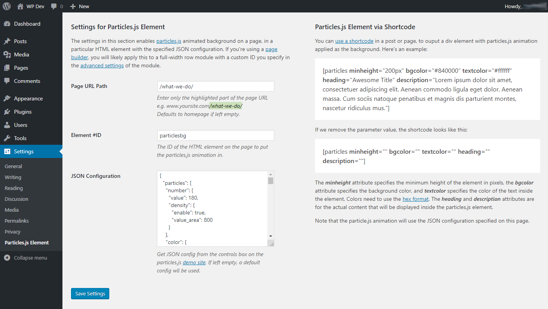Follow the particles.js link
The width and height of the screenshot is (548, 309).
(169, 41)
